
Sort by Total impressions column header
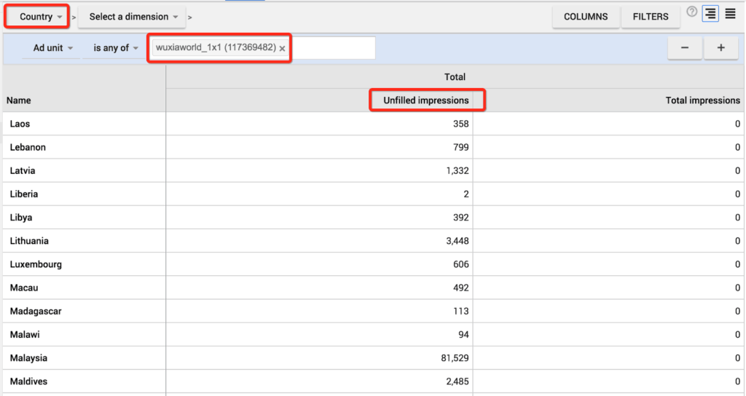(702, 100)
